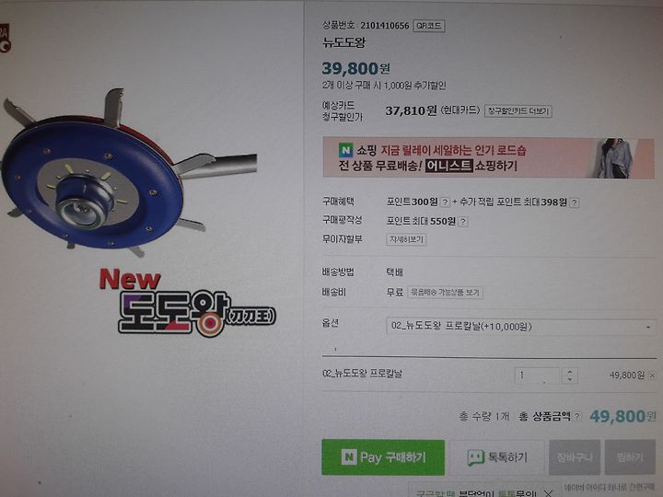Click the 청구할인카드 더보기 button

tap(518, 111)
